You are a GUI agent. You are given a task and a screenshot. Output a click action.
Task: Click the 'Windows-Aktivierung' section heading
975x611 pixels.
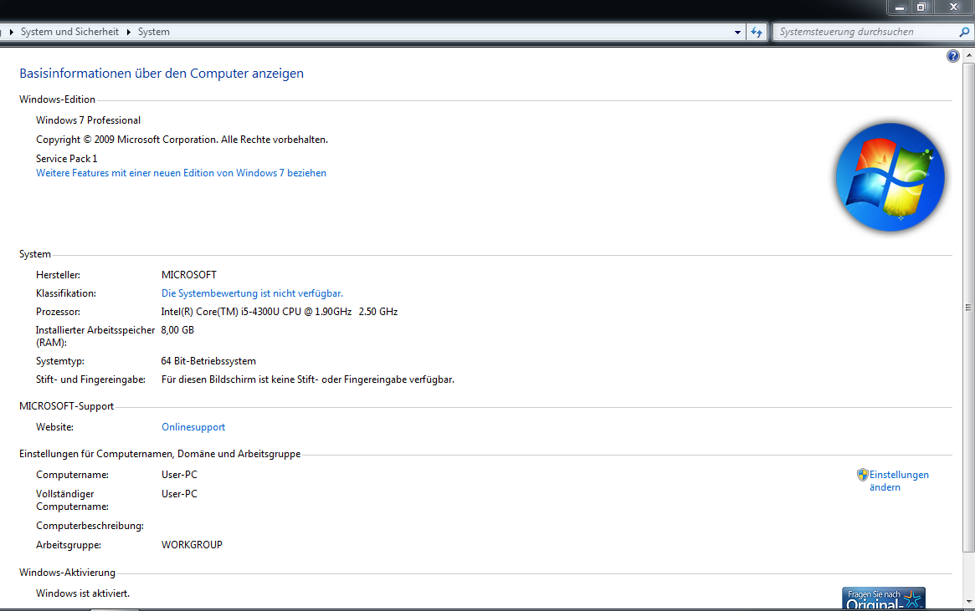point(67,573)
